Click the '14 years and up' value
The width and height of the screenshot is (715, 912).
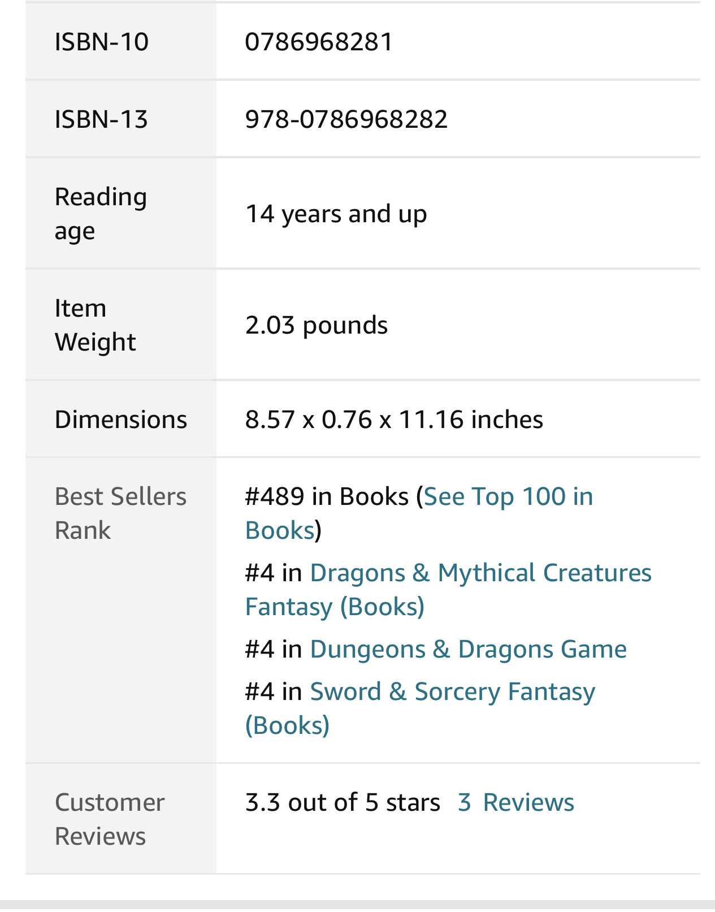pyautogui.click(x=336, y=214)
